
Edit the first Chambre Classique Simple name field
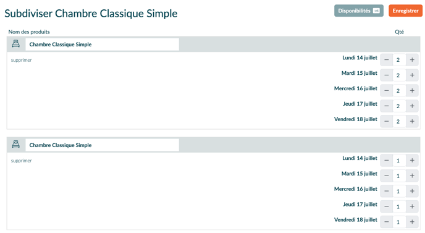click(102, 44)
